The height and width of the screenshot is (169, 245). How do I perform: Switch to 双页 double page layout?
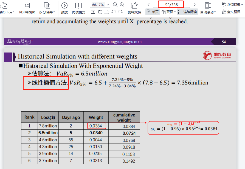coord(167,12)
